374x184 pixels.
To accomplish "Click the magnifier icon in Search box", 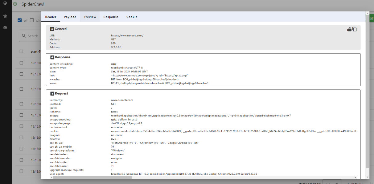I will [x=24, y=36].
